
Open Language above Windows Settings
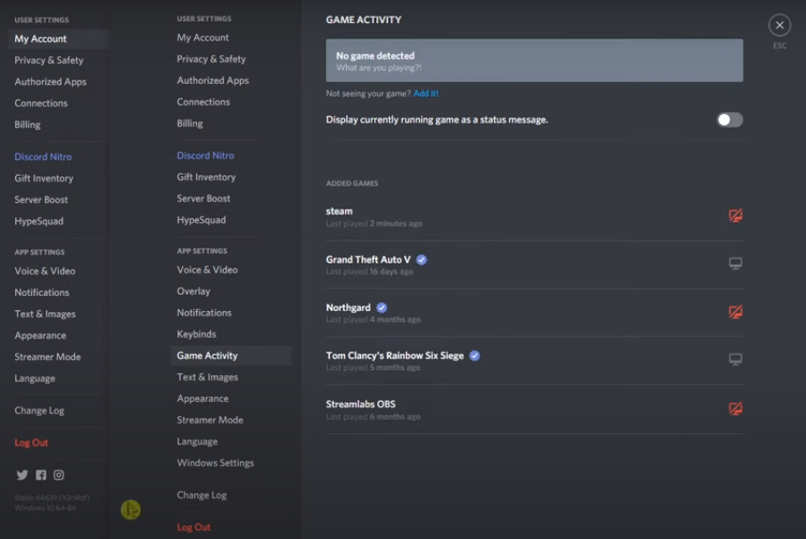pos(197,442)
